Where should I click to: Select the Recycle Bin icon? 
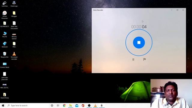[5, 55]
